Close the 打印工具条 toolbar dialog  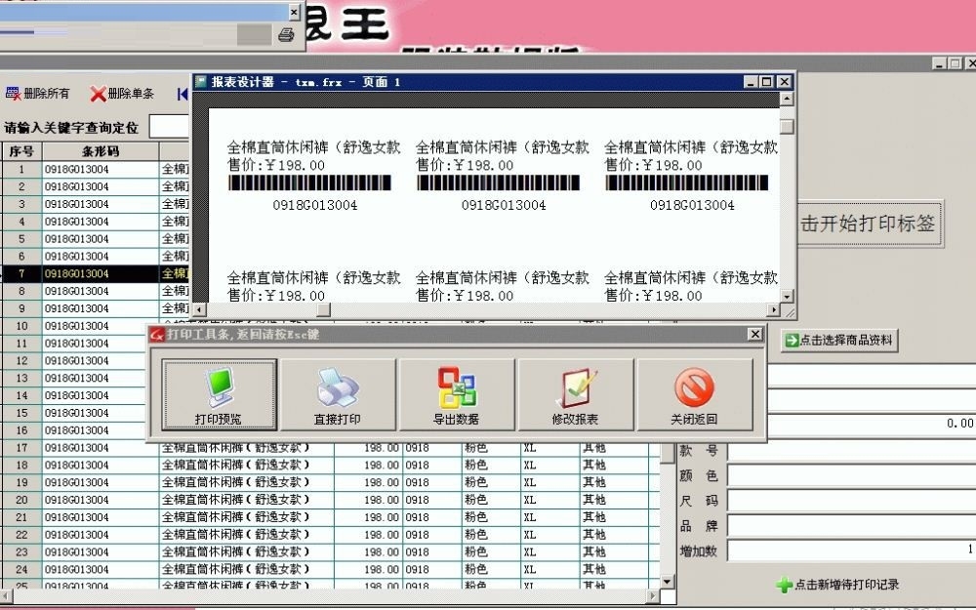[x=755, y=334]
